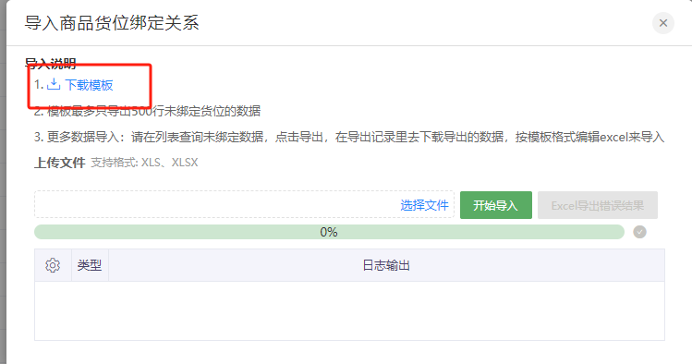Click the 选择文件 link
The width and height of the screenshot is (692, 364).
[x=424, y=205]
